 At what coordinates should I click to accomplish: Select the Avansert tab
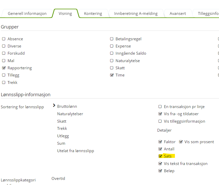pyautogui.click(x=178, y=14)
